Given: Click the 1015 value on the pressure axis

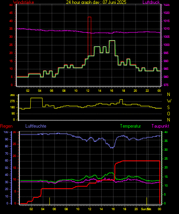Looking at the screenshot, I should pyautogui.click(x=166, y=21).
